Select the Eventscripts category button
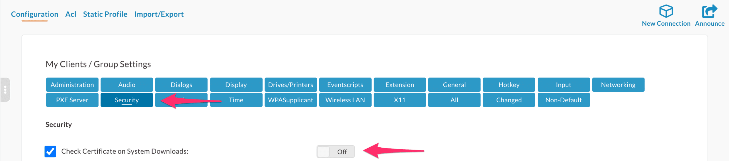 click(345, 85)
